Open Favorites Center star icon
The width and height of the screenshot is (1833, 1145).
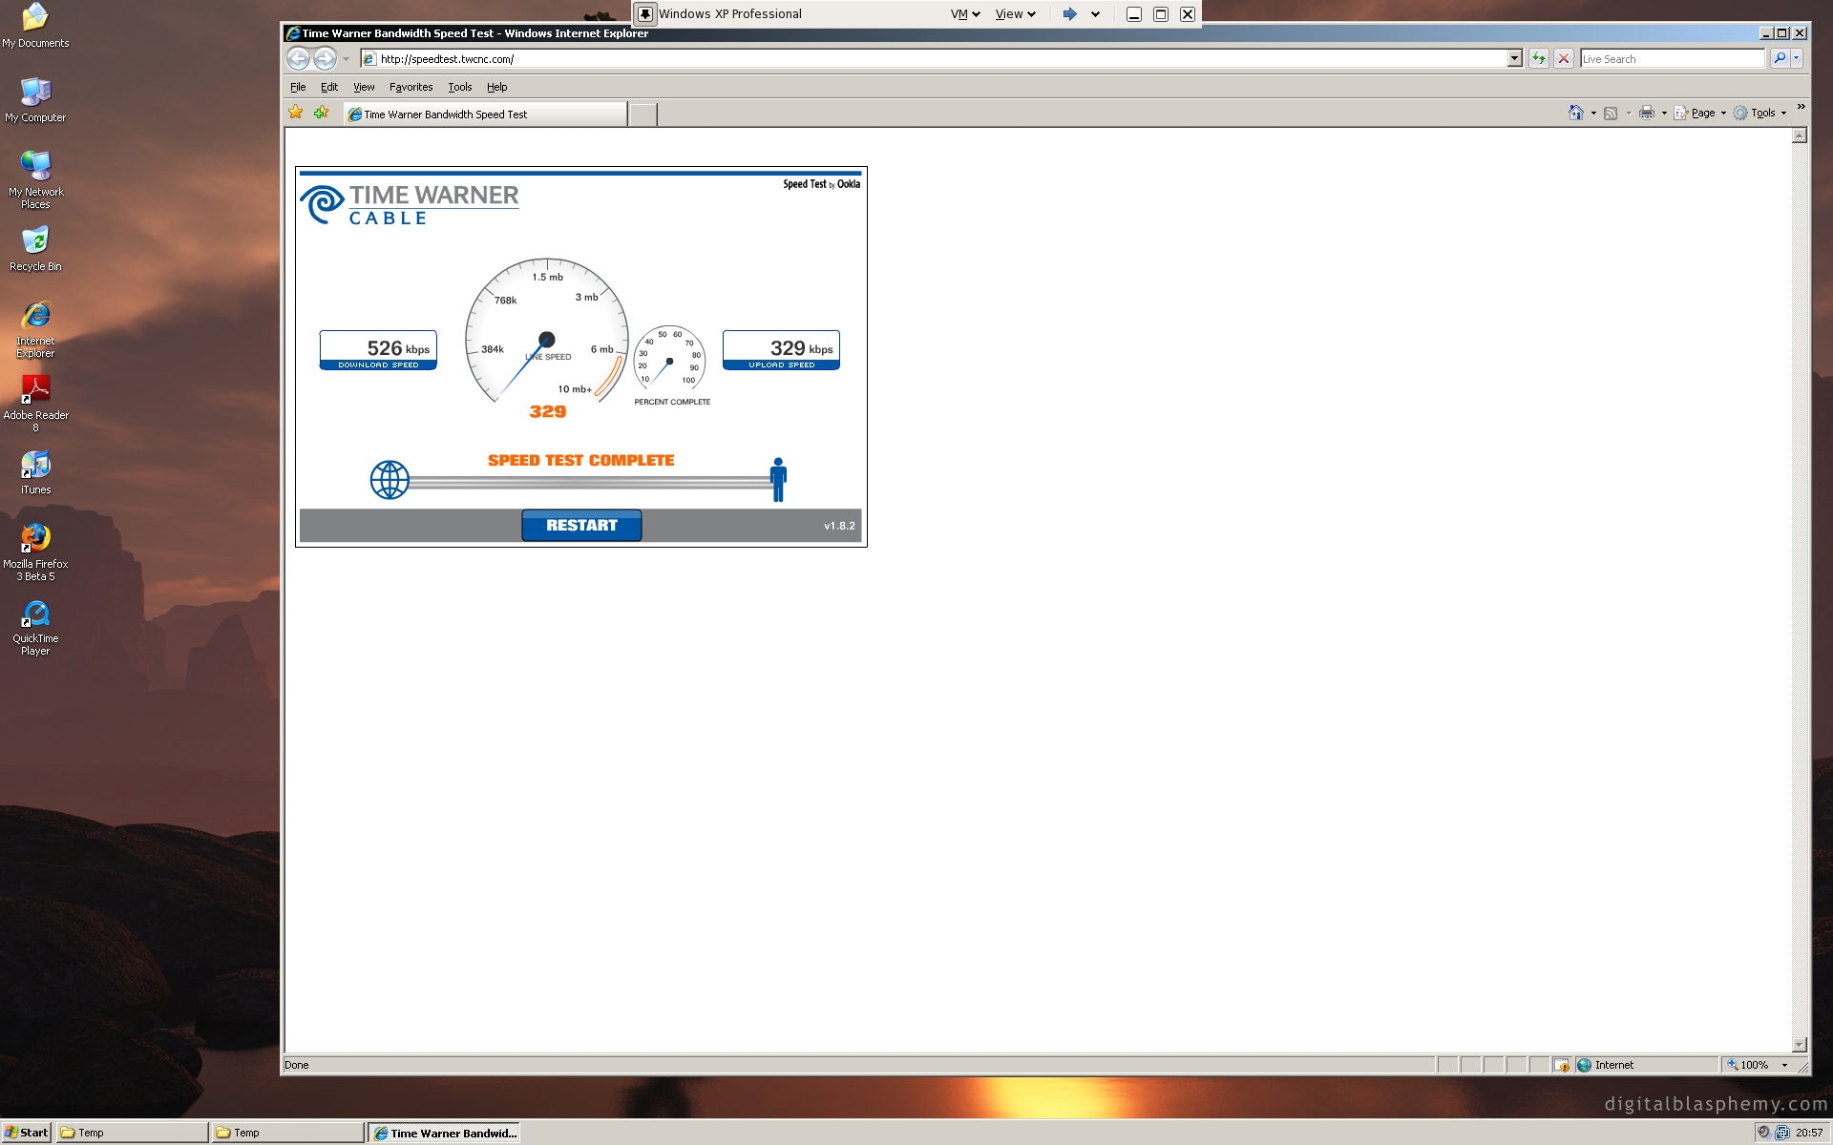point(296,113)
